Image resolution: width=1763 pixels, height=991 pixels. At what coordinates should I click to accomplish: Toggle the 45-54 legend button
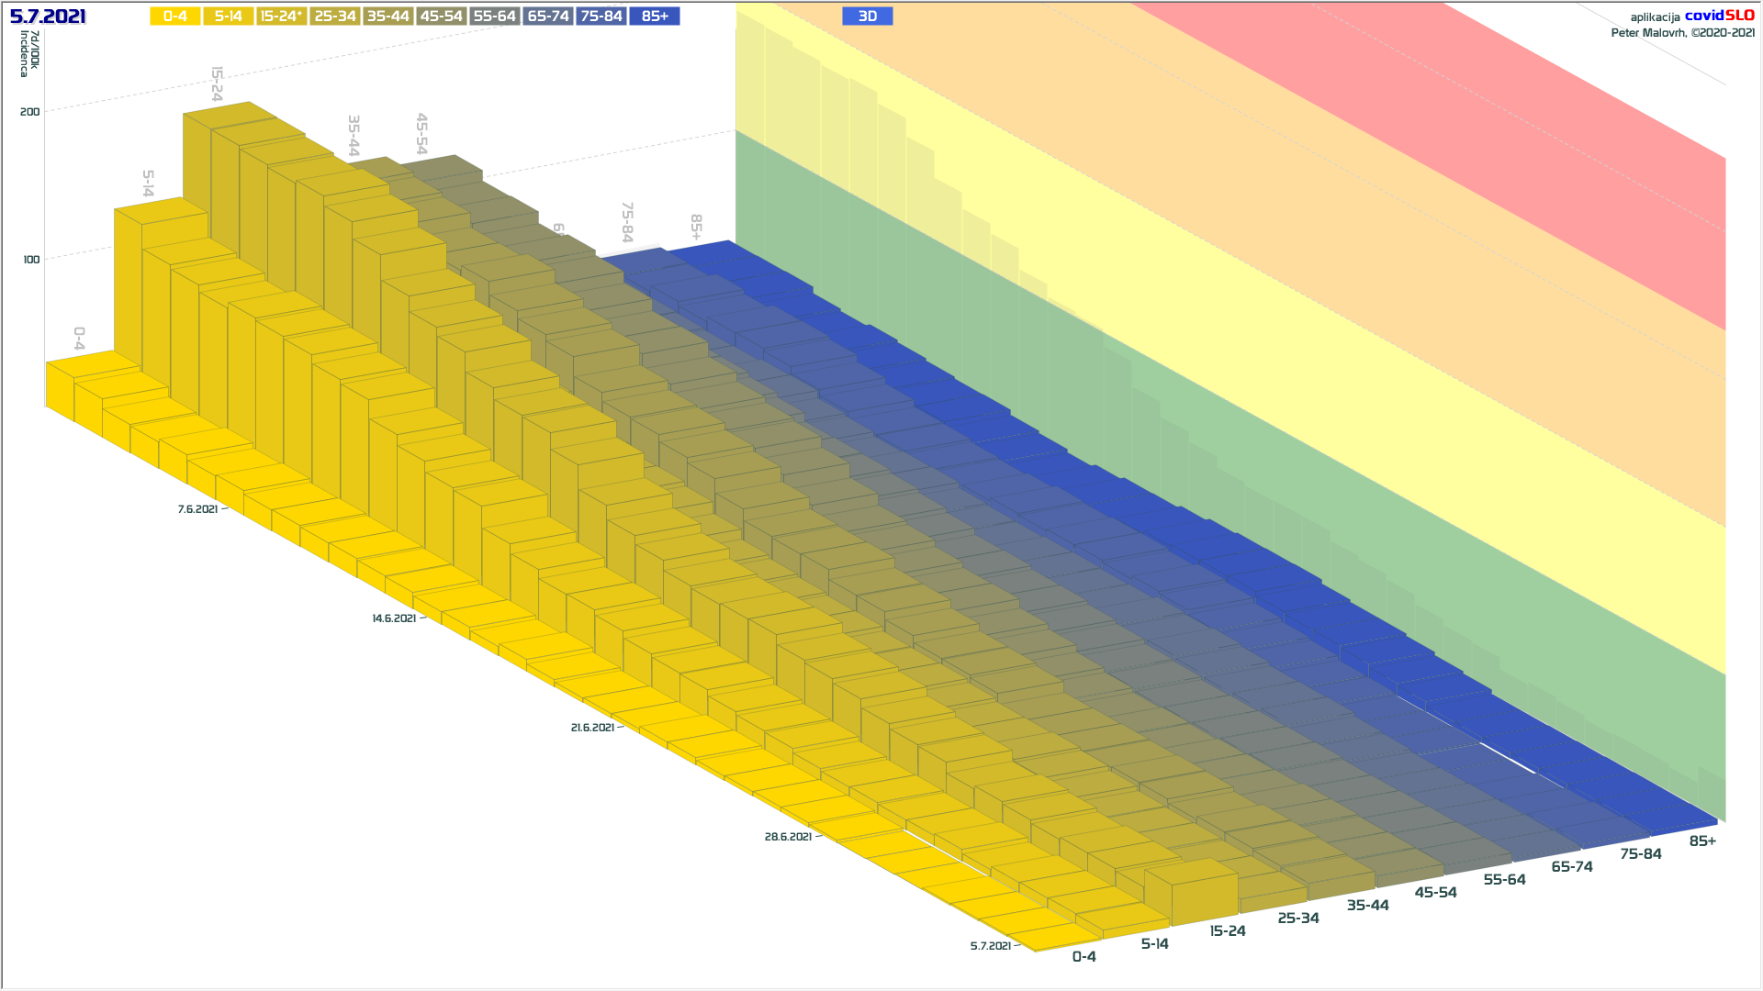click(x=441, y=17)
